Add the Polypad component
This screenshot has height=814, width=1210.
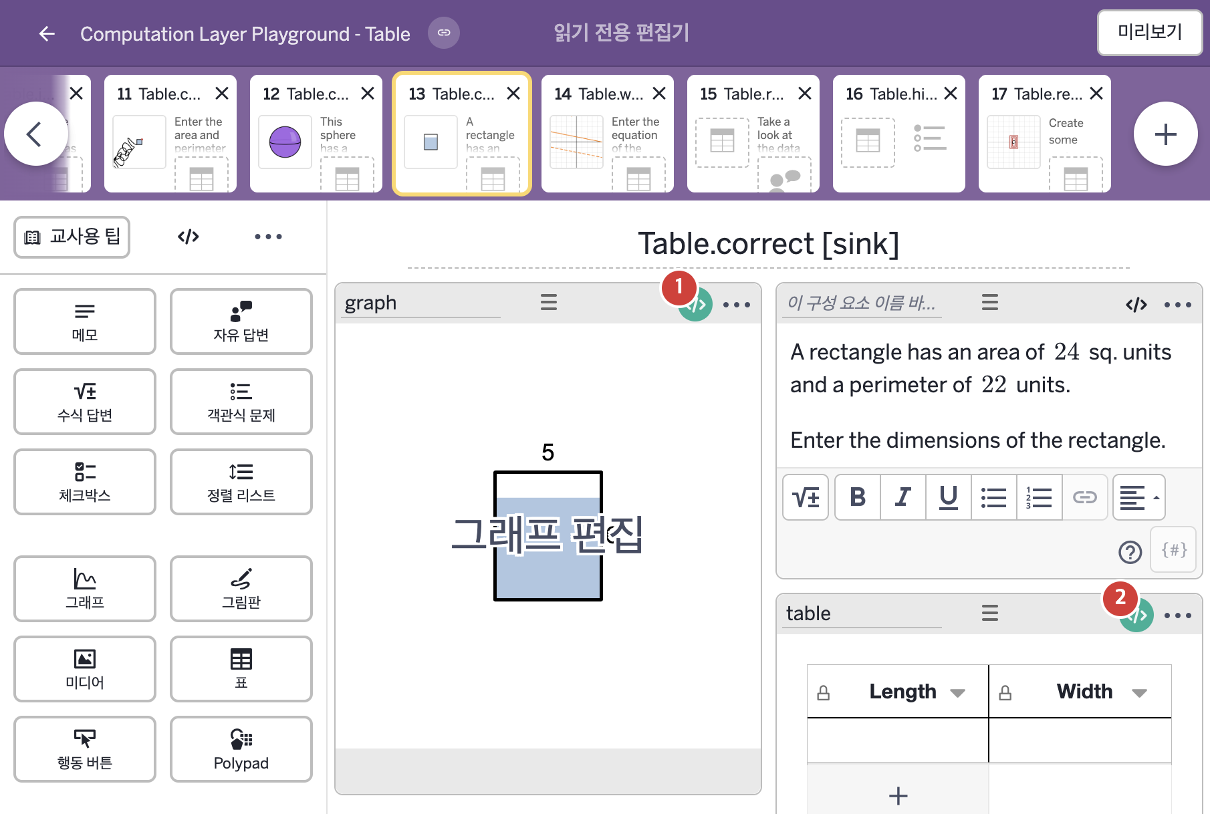coord(241,749)
